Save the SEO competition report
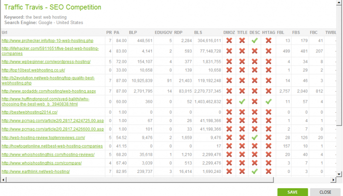 pos(293,192)
